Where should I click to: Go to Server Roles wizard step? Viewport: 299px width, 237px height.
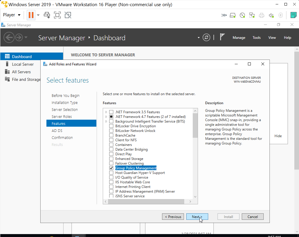[x=62, y=116]
